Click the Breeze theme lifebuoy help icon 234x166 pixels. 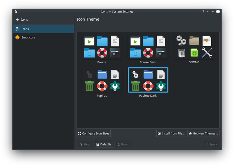pyautogui.click(x=102, y=53)
